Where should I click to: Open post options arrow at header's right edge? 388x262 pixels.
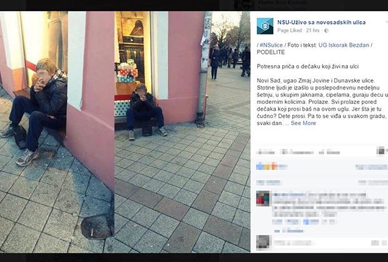387,23
